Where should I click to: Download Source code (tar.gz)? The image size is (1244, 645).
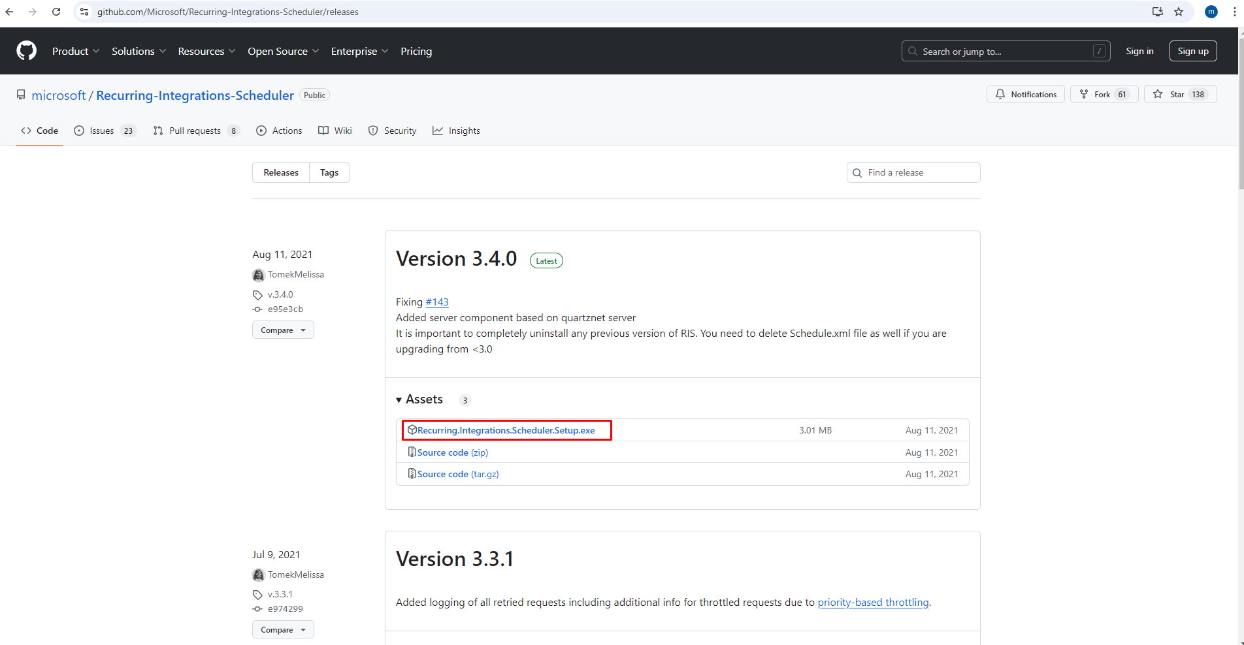coord(458,474)
